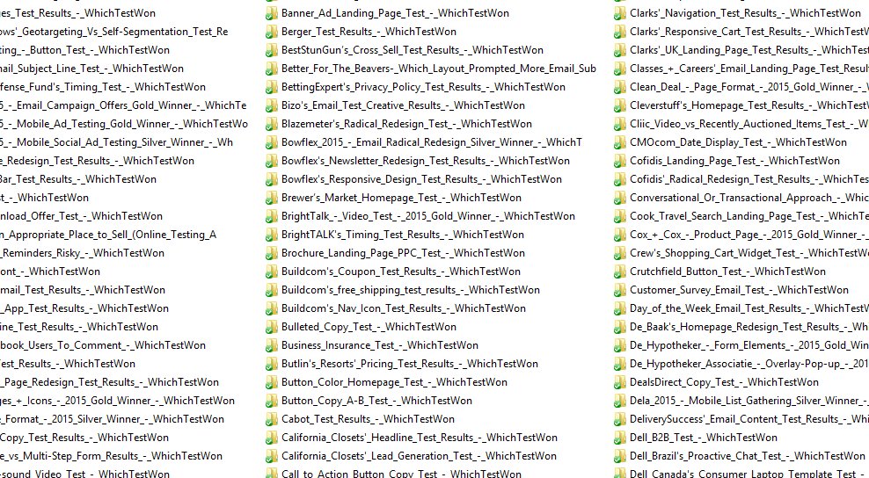Select the Cox_+_Cox Product Page icon
Image resolution: width=869 pixels, height=478 pixels.
click(619, 235)
